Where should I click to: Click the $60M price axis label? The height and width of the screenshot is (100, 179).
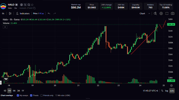click(171, 42)
